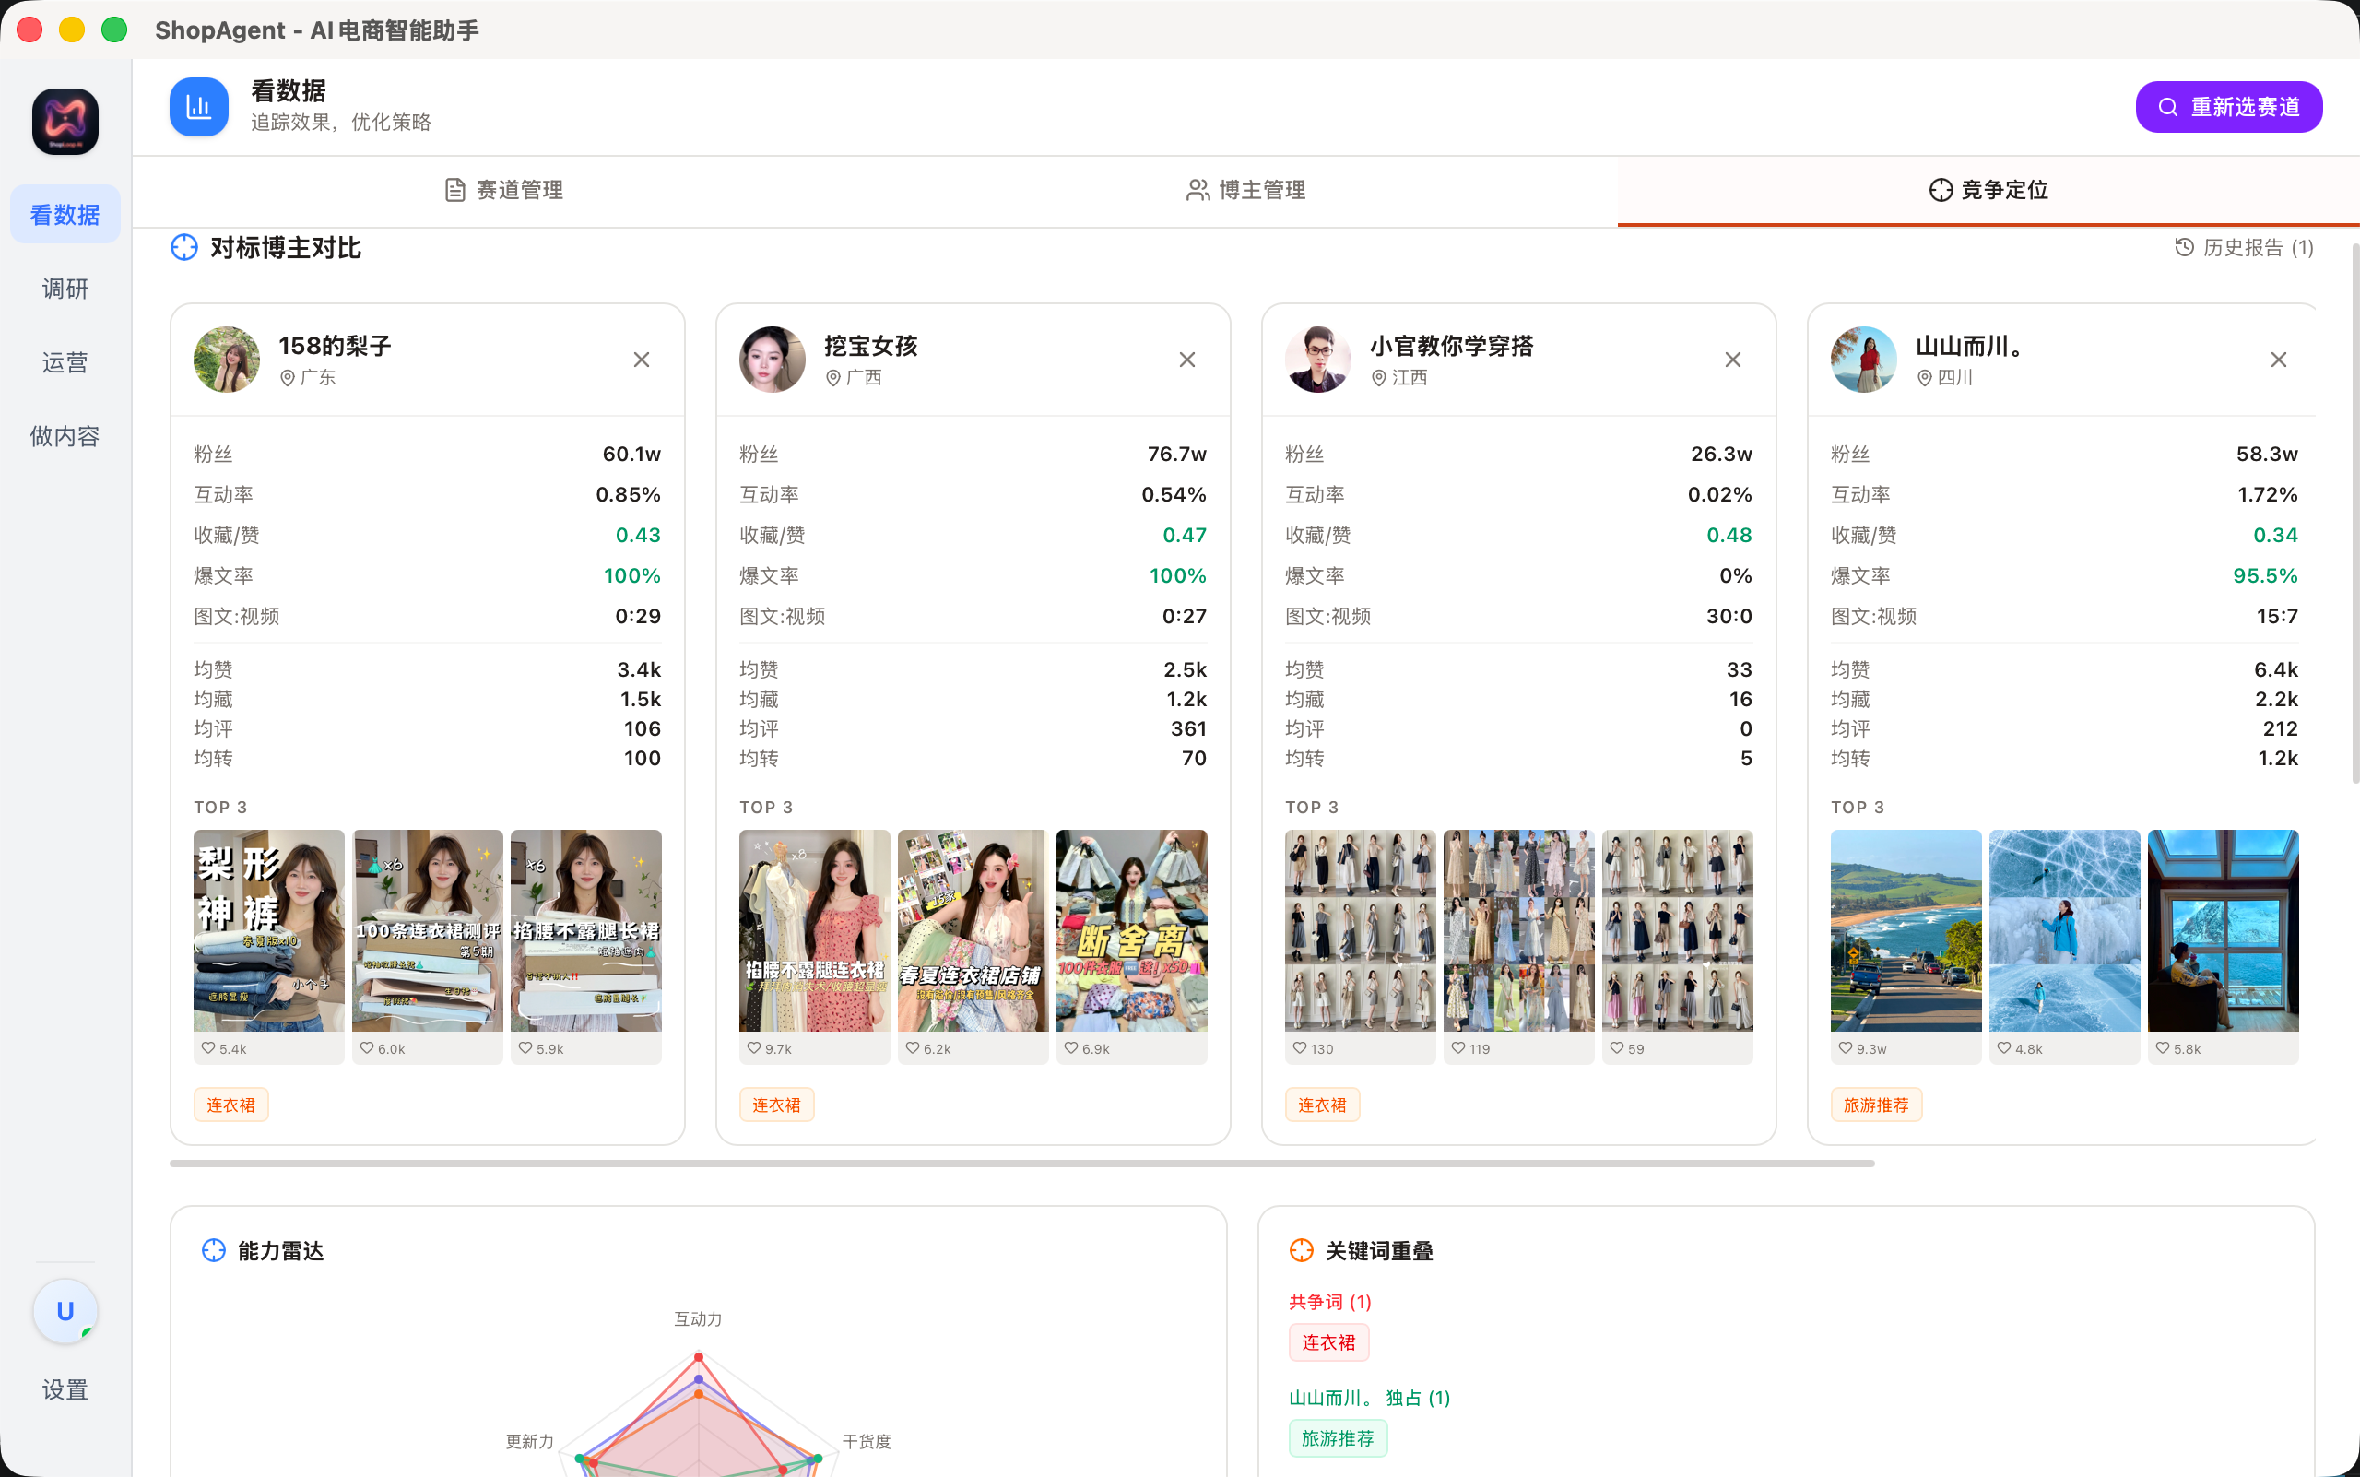Open 设置 settings in sidebar
The height and width of the screenshot is (1477, 2360).
tap(65, 1389)
